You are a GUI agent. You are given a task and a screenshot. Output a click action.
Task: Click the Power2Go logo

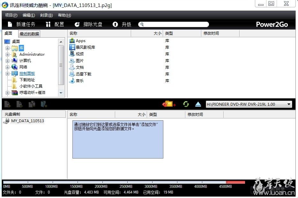tap(272, 25)
